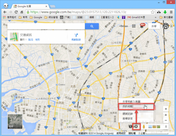The width and height of the screenshot is (176, 136).
Task: Open the Google bookmarks folder
Action: (36, 17)
